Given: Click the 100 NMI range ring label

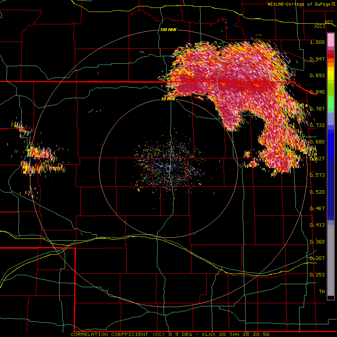Looking at the screenshot, I should [168, 30].
